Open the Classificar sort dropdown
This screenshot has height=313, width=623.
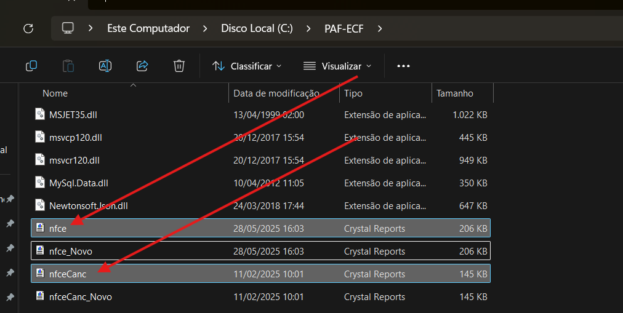247,66
